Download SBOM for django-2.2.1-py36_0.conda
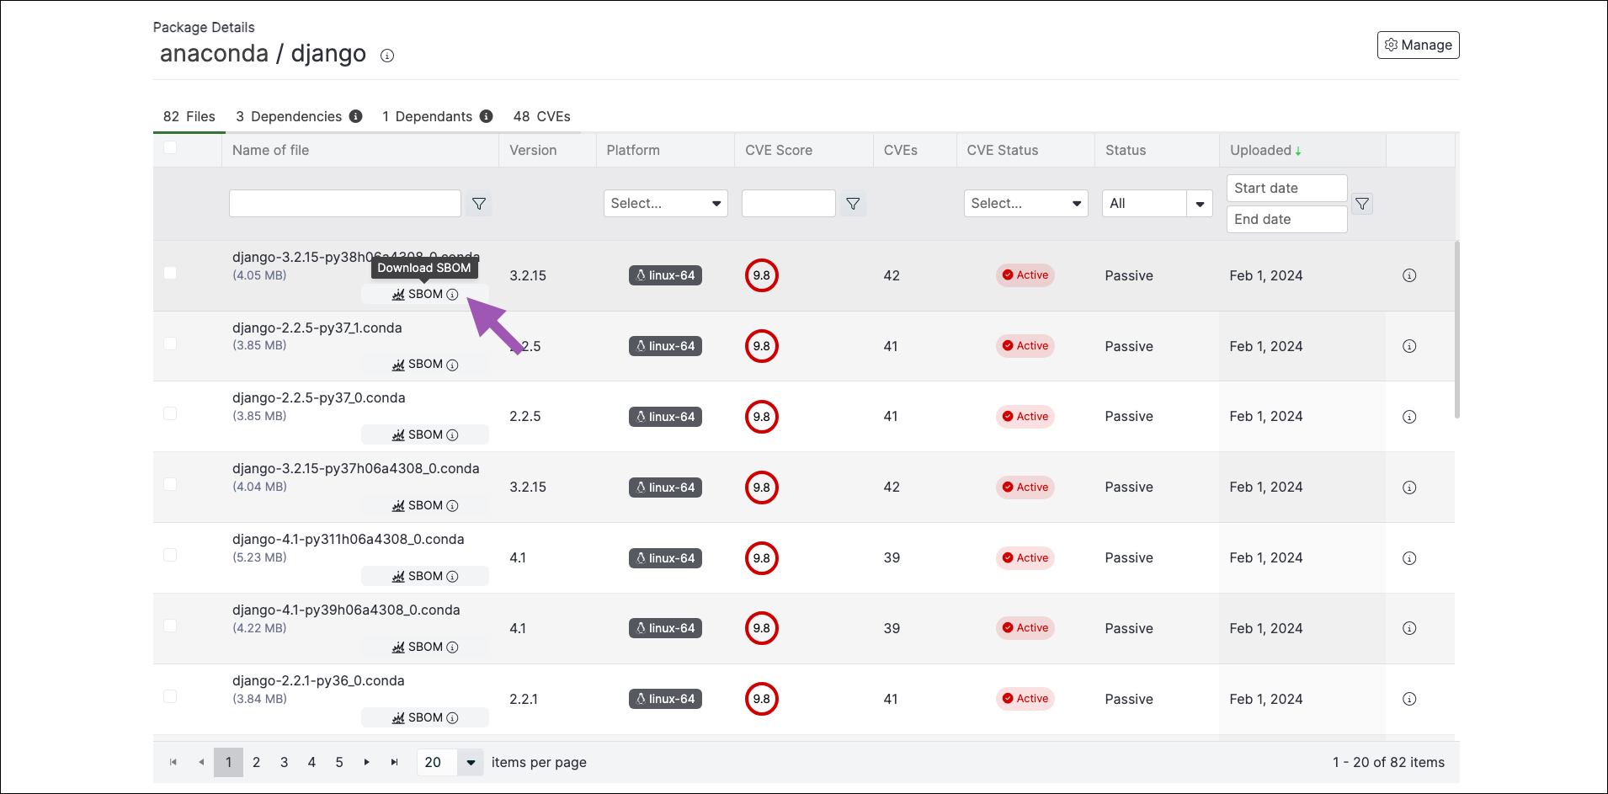Screen dimensions: 1608x794 pyautogui.click(x=425, y=717)
